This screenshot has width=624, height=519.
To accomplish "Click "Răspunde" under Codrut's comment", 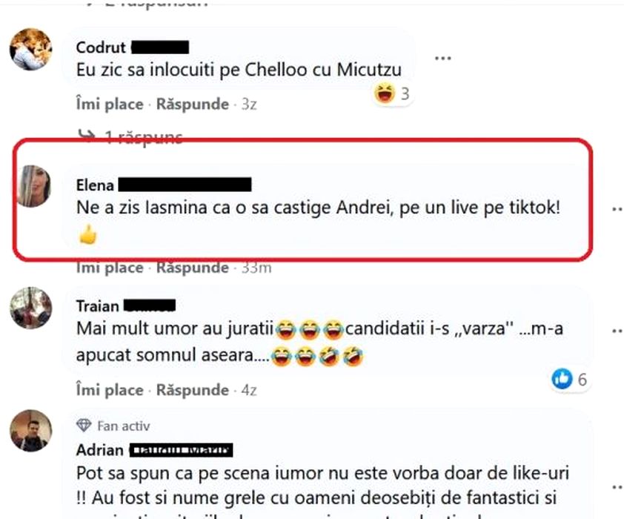I will pos(193,105).
